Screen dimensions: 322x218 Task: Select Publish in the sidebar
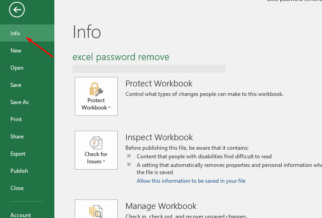[19, 171]
